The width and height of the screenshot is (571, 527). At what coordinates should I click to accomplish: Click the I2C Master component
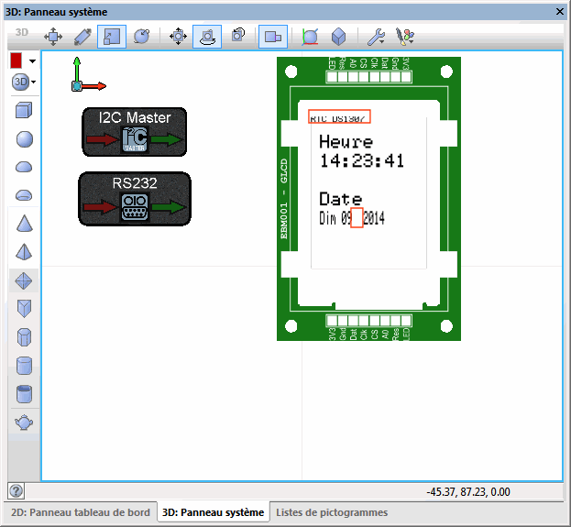click(x=135, y=132)
